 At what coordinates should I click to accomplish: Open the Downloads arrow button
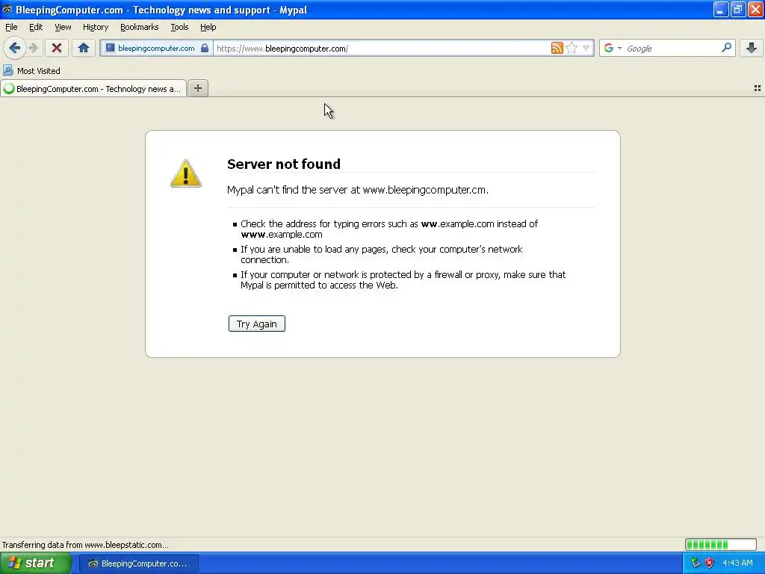point(751,48)
